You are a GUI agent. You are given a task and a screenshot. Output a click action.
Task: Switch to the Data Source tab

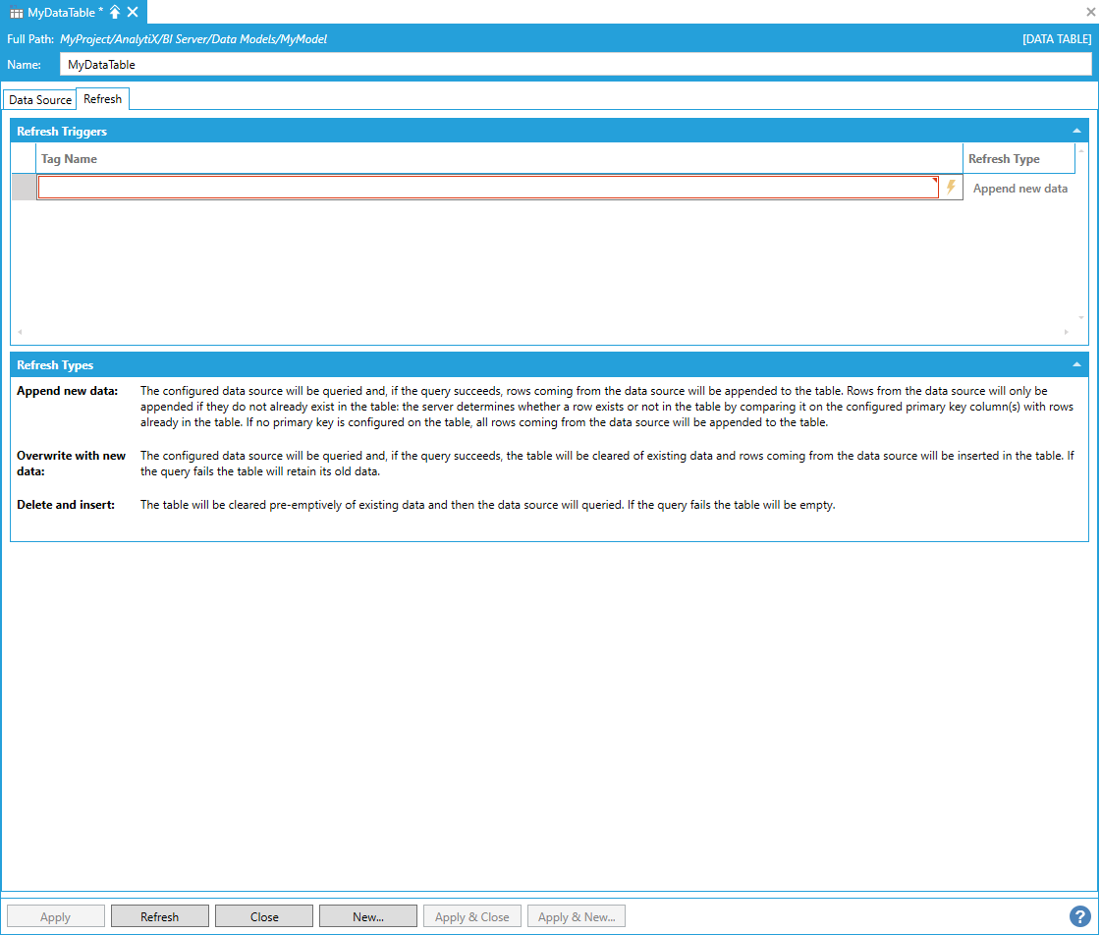[x=40, y=100]
